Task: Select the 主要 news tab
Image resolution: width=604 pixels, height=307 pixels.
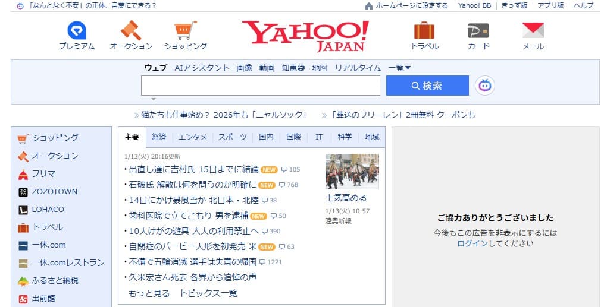Action: click(x=132, y=137)
